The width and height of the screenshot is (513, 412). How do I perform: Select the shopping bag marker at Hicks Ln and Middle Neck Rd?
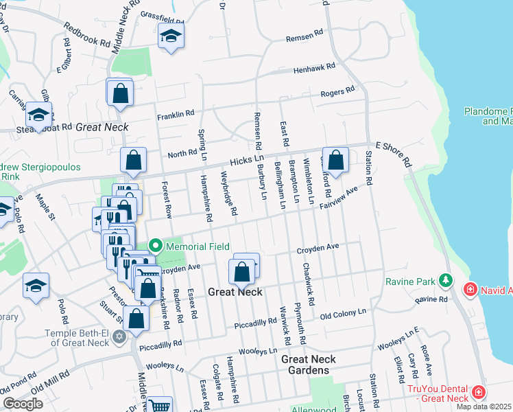(x=133, y=161)
